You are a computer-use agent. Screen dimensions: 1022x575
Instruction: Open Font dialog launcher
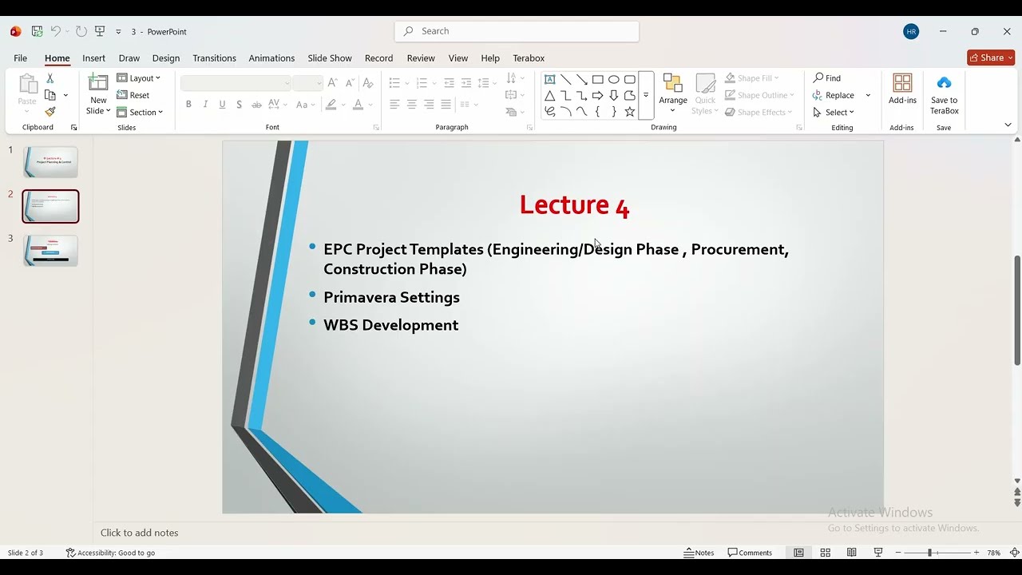pos(376,128)
